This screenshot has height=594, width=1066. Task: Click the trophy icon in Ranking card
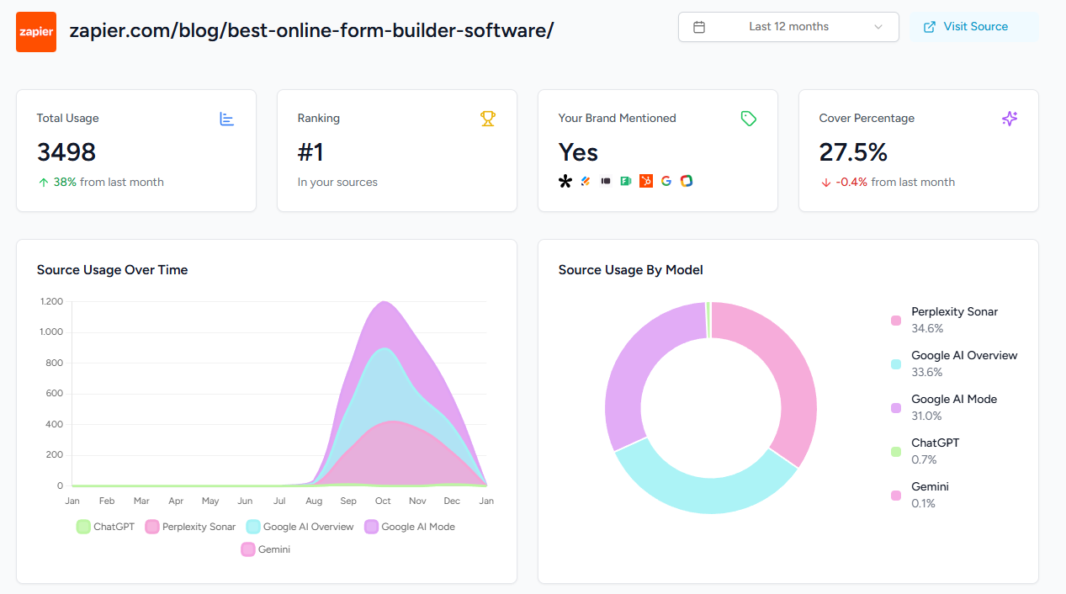488,119
